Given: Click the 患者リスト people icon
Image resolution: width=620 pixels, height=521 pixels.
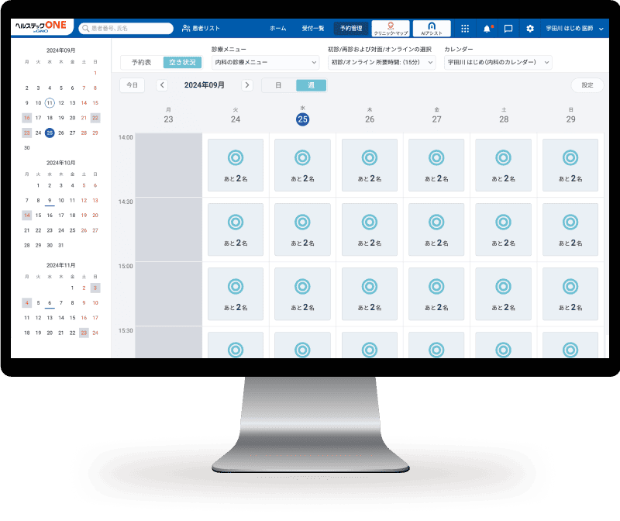Looking at the screenshot, I should pyautogui.click(x=186, y=29).
